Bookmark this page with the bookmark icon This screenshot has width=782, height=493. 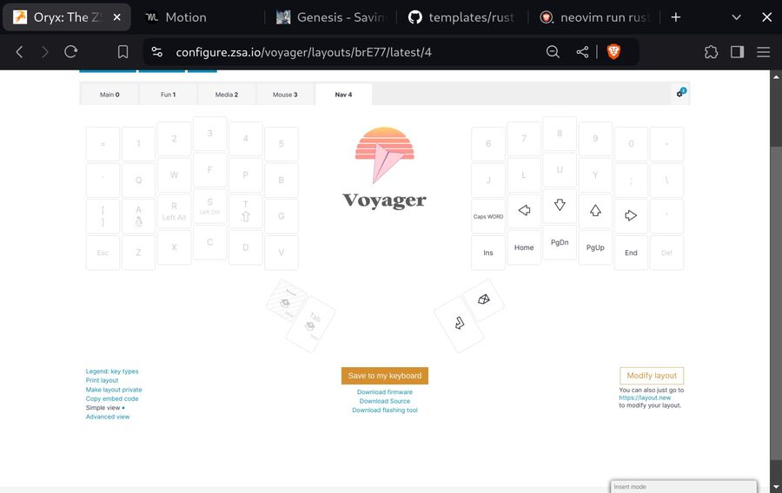[123, 52]
